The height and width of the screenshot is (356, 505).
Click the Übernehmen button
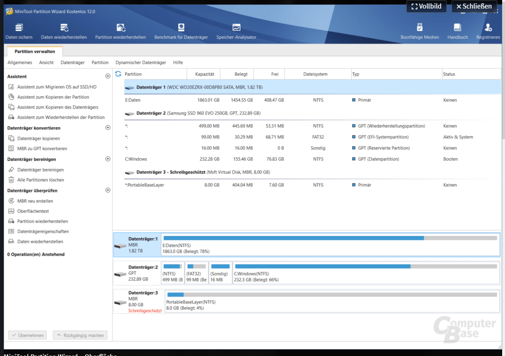point(28,335)
